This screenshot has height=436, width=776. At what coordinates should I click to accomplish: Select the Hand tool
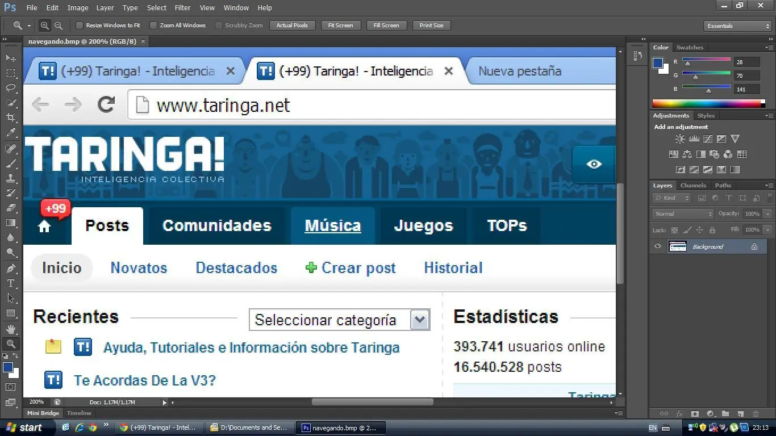tap(11, 329)
